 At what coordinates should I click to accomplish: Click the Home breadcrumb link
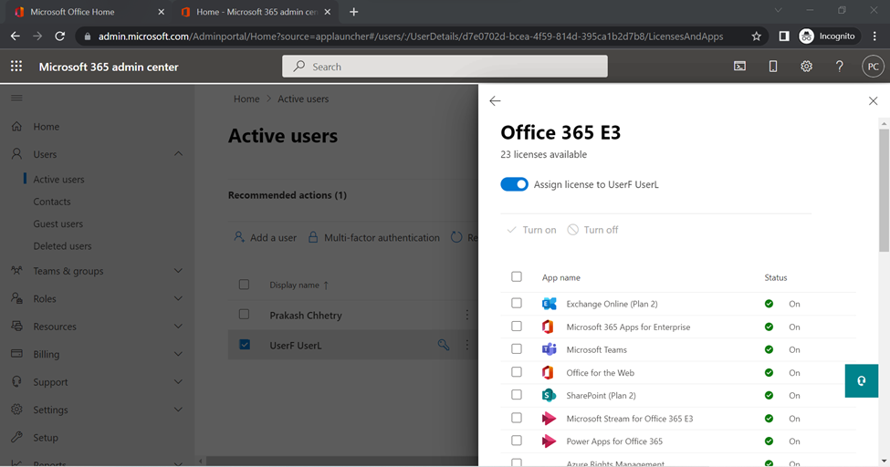tap(246, 99)
